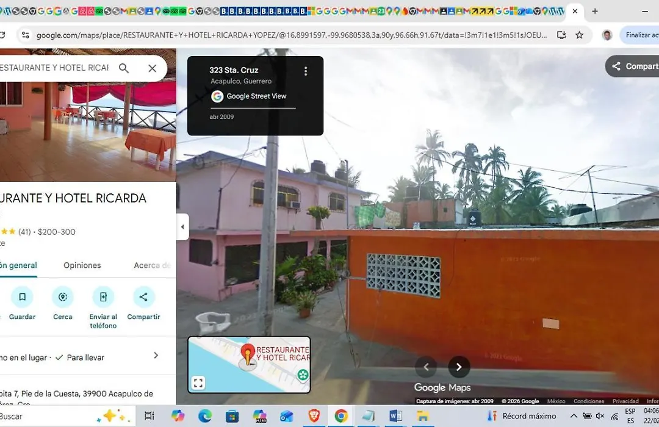Go to previous Street View image
The width and height of the screenshot is (659, 427).
(x=426, y=367)
